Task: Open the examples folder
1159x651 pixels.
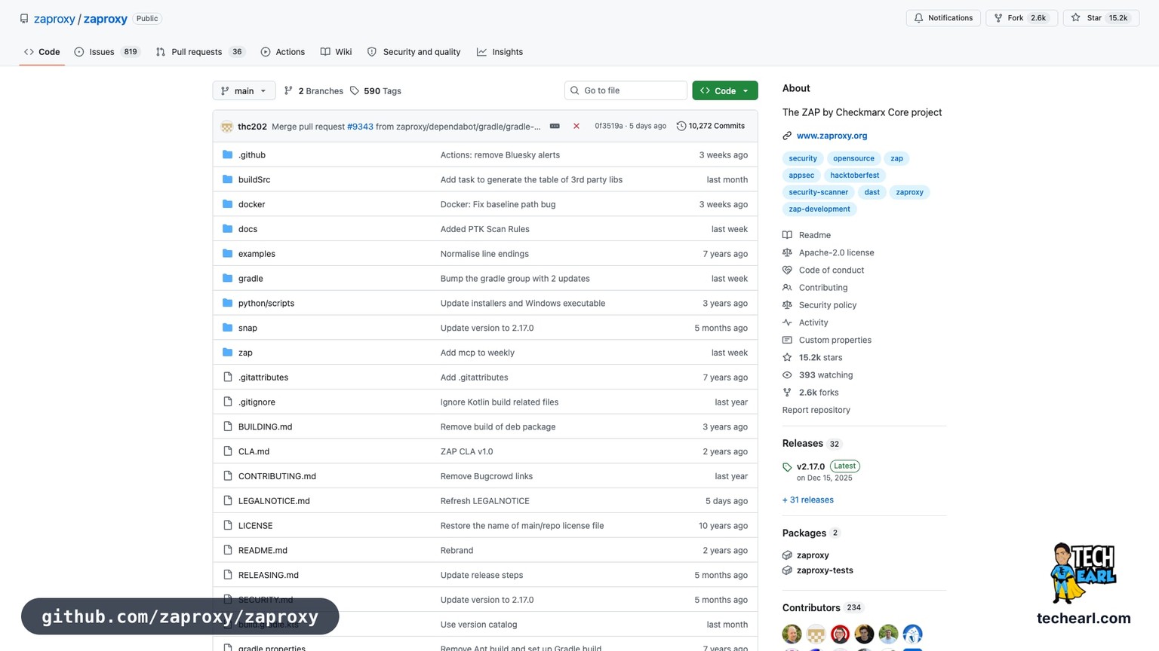Action: (257, 254)
